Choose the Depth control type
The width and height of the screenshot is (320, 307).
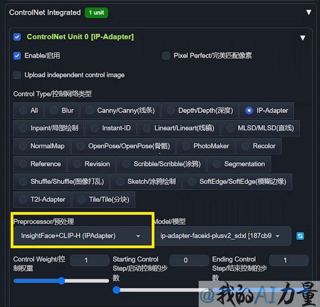[200, 111]
